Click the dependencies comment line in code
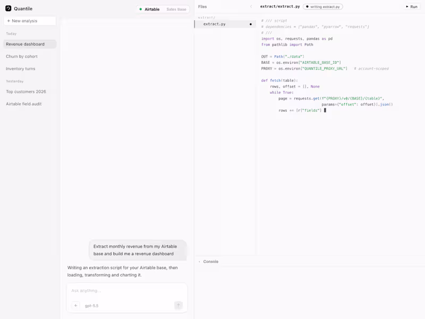425x319 pixels. point(315,27)
